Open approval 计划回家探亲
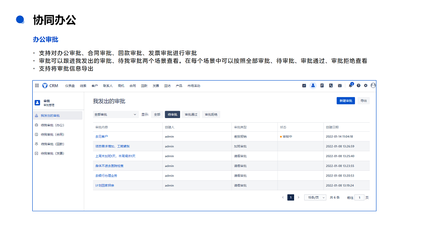Image resolution: width=433 pixels, height=243 pixels. click(105, 186)
